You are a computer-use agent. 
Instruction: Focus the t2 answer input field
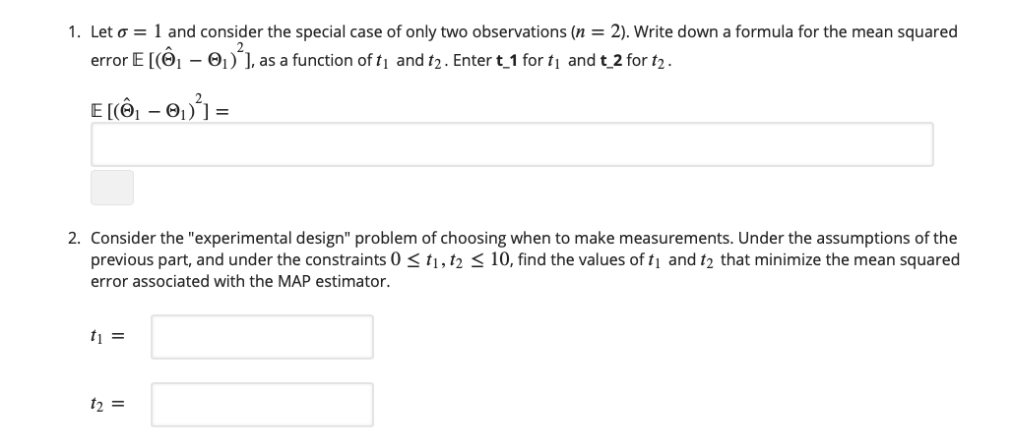[x=262, y=404]
